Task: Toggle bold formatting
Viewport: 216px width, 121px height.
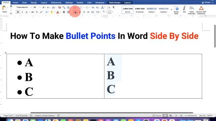Action: [18, 12]
